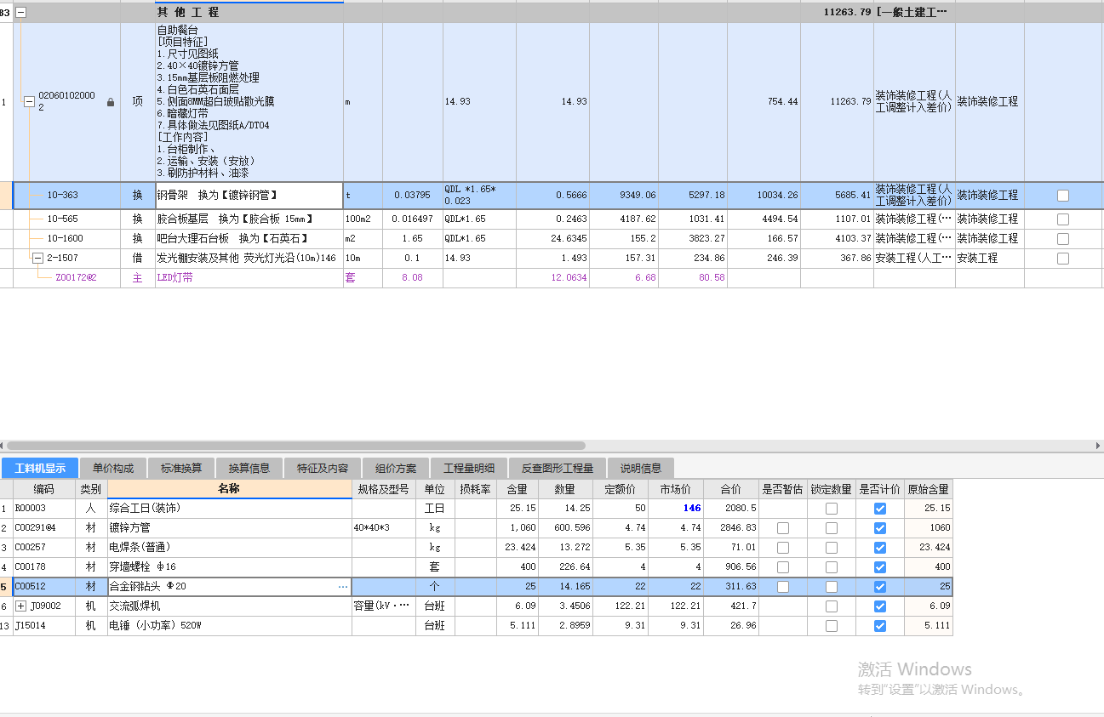Click the 类别 column header
The image size is (1104, 717).
click(91, 489)
